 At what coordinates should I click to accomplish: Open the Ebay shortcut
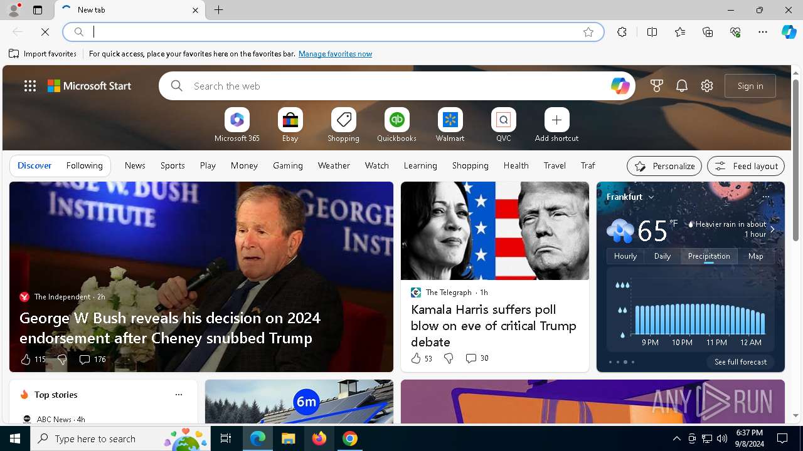(x=290, y=125)
